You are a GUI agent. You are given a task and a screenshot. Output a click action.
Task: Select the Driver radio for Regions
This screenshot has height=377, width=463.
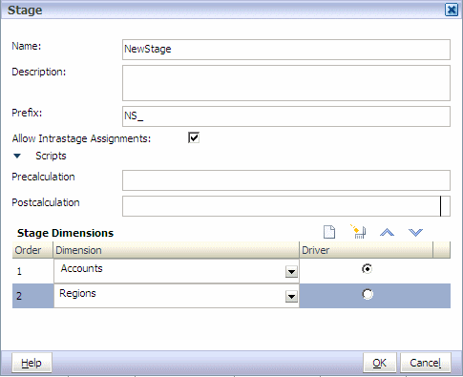click(x=368, y=294)
